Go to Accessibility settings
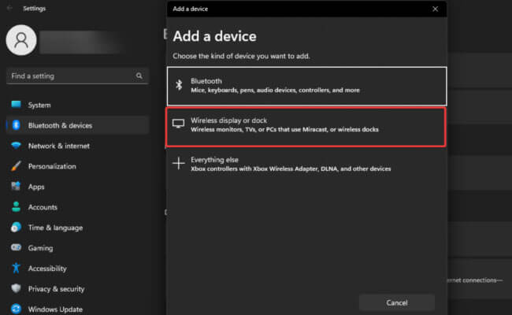The image size is (512, 315). tap(78, 269)
